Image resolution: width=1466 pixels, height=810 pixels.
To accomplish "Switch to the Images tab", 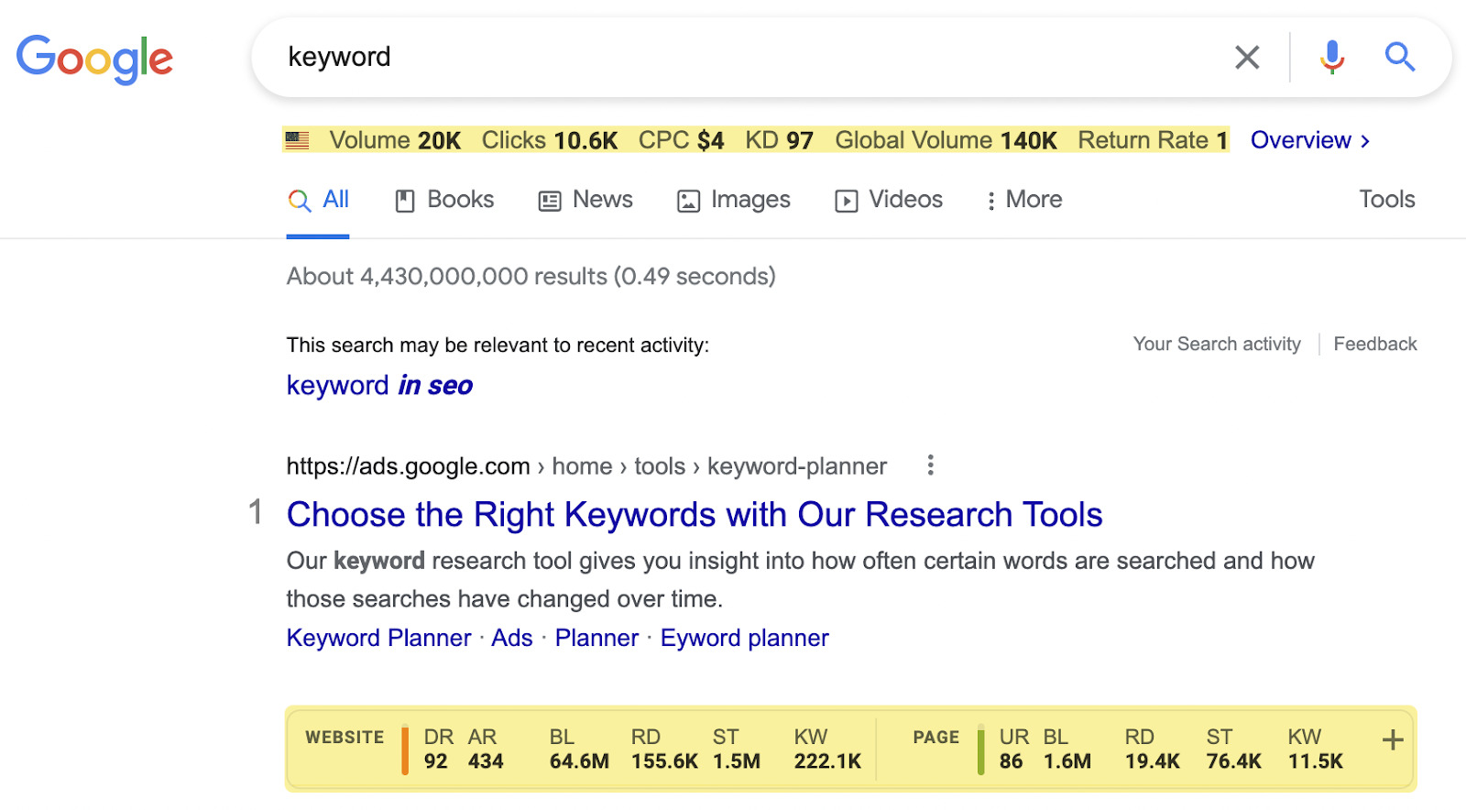I will click(x=733, y=200).
